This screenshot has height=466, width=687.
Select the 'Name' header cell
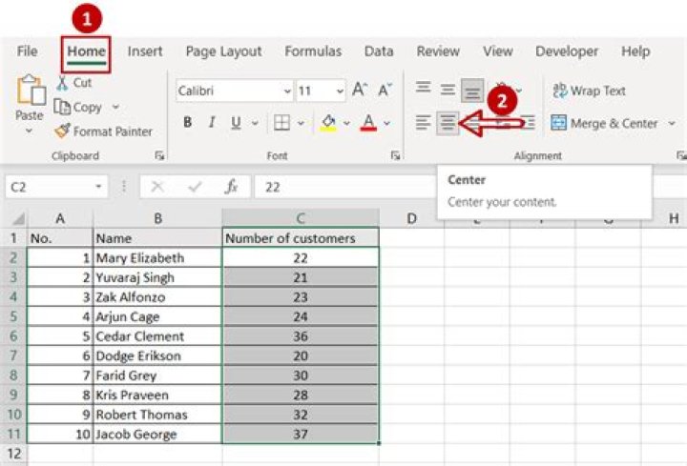click(x=157, y=238)
